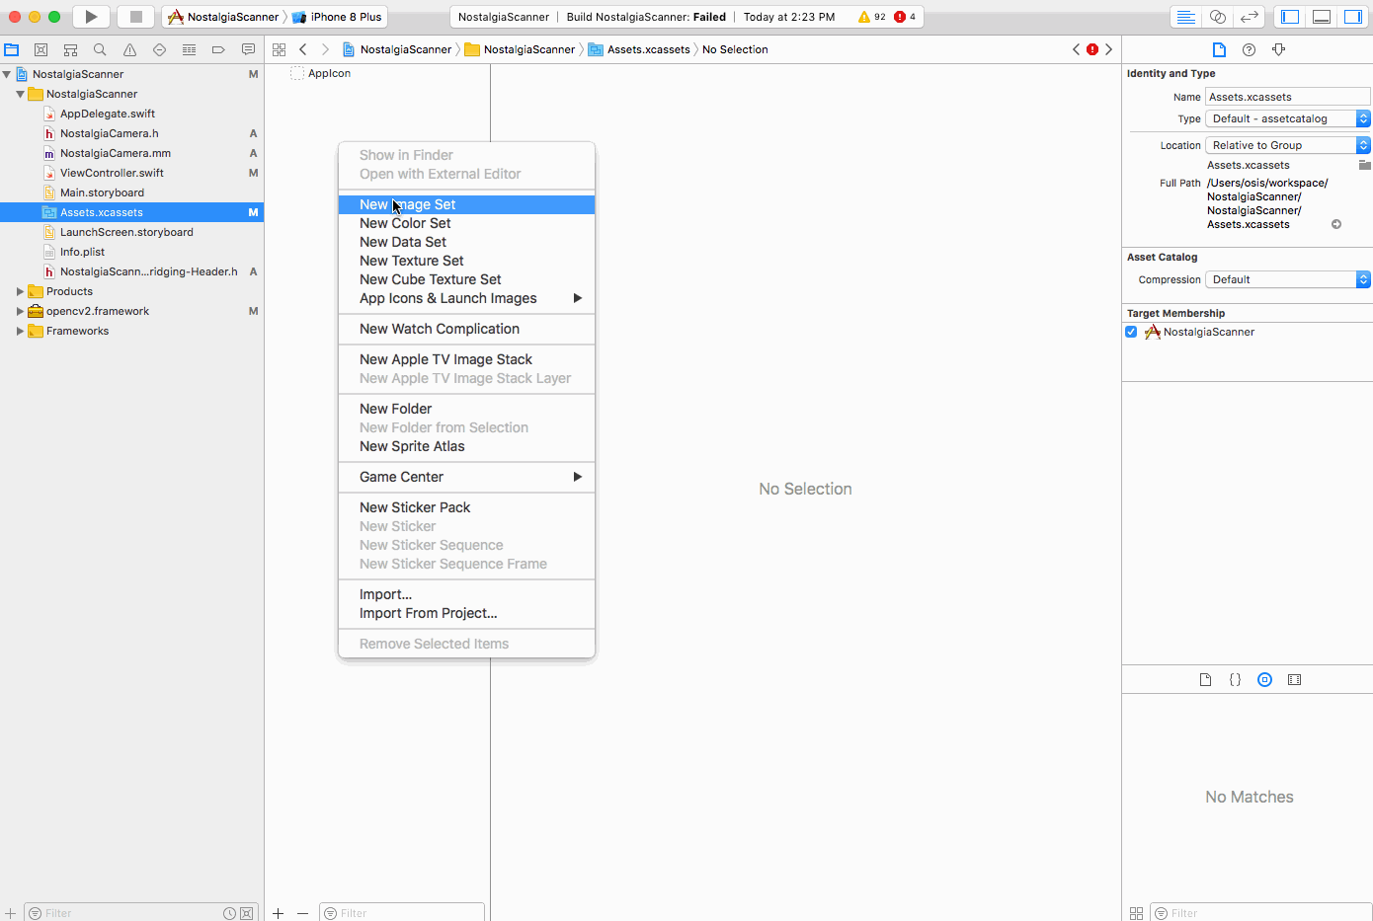This screenshot has height=921, width=1373.
Task: Open Code Snippet library braces icon
Action: pos(1235,680)
